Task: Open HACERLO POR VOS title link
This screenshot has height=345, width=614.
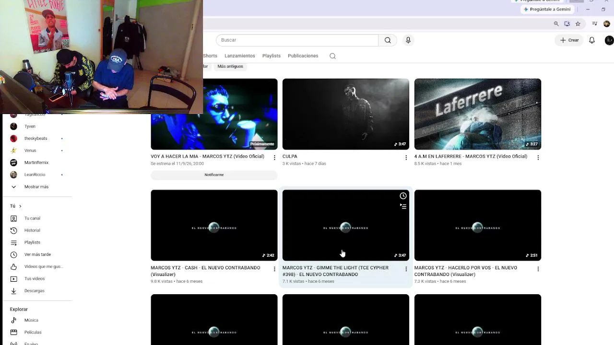Action: (x=466, y=271)
